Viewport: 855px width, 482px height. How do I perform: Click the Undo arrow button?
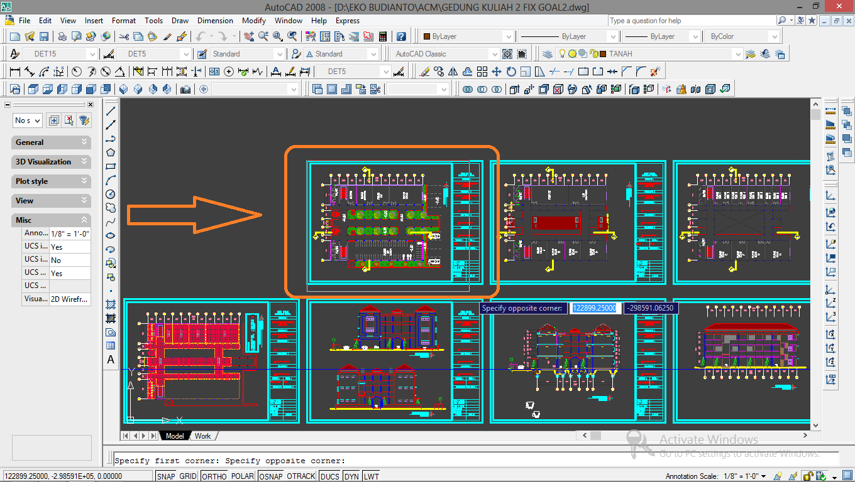pyautogui.click(x=201, y=36)
